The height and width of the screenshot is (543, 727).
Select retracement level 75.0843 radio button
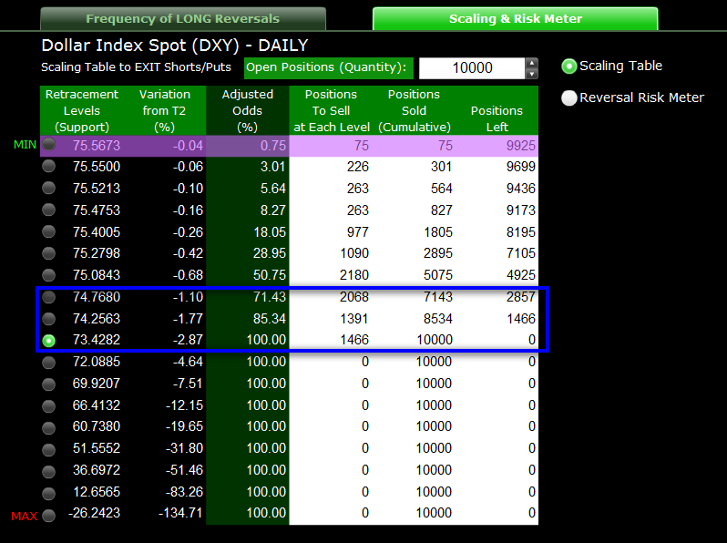(48, 275)
